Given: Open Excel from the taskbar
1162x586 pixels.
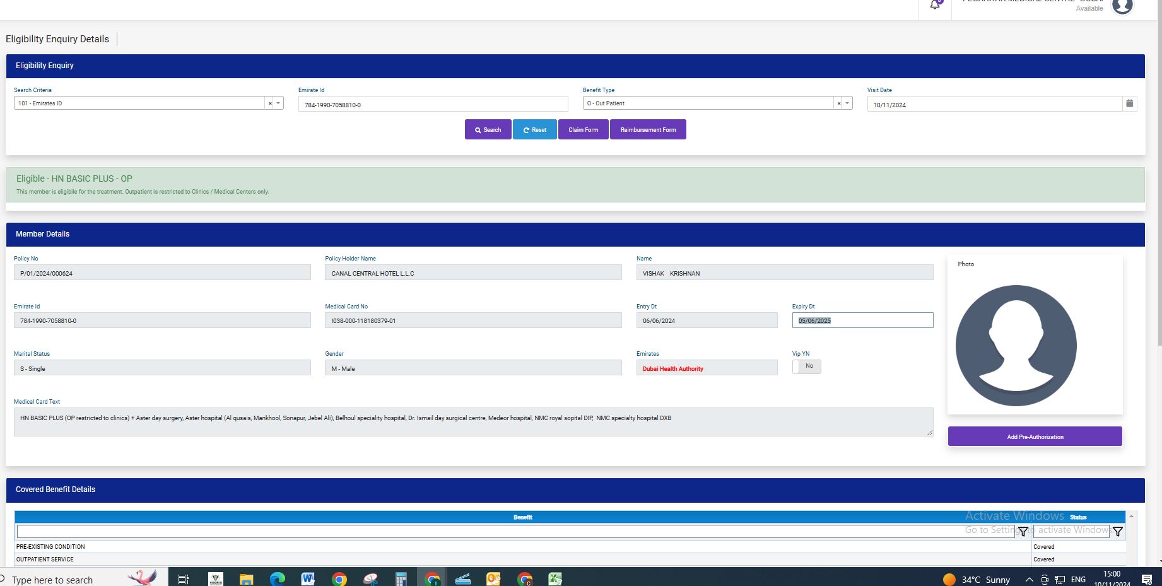Looking at the screenshot, I should [555, 578].
